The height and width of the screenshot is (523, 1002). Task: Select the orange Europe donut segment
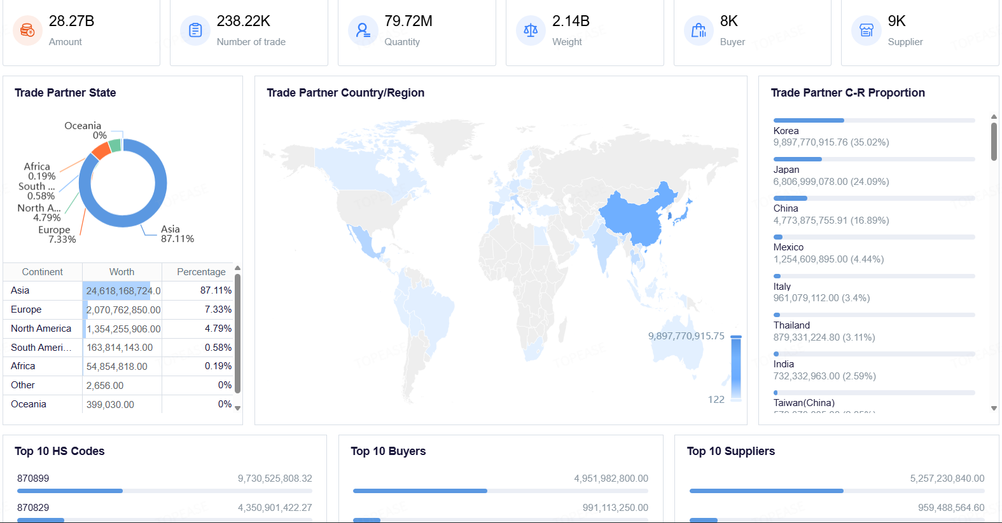(101, 151)
